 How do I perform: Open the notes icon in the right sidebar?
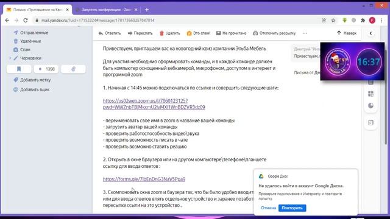370,122
